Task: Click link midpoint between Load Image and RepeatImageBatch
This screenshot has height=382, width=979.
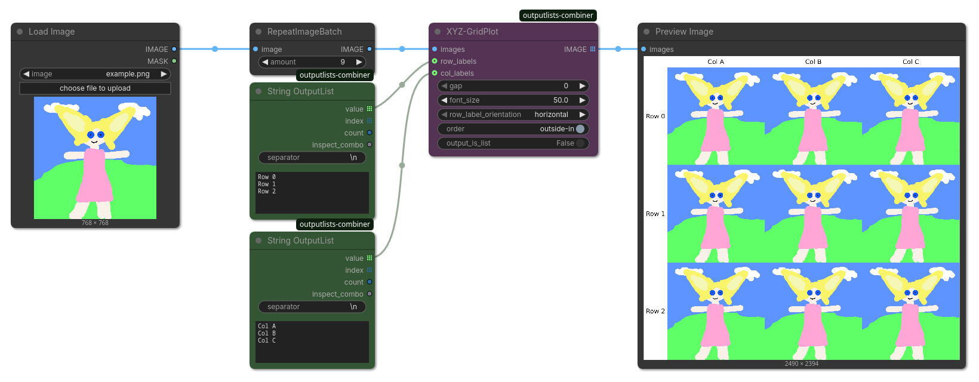Action: coord(215,49)
